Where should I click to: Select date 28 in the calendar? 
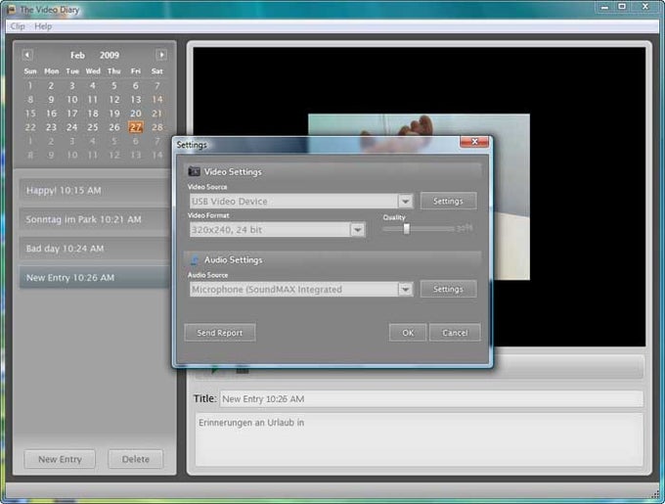pos(156,127)
